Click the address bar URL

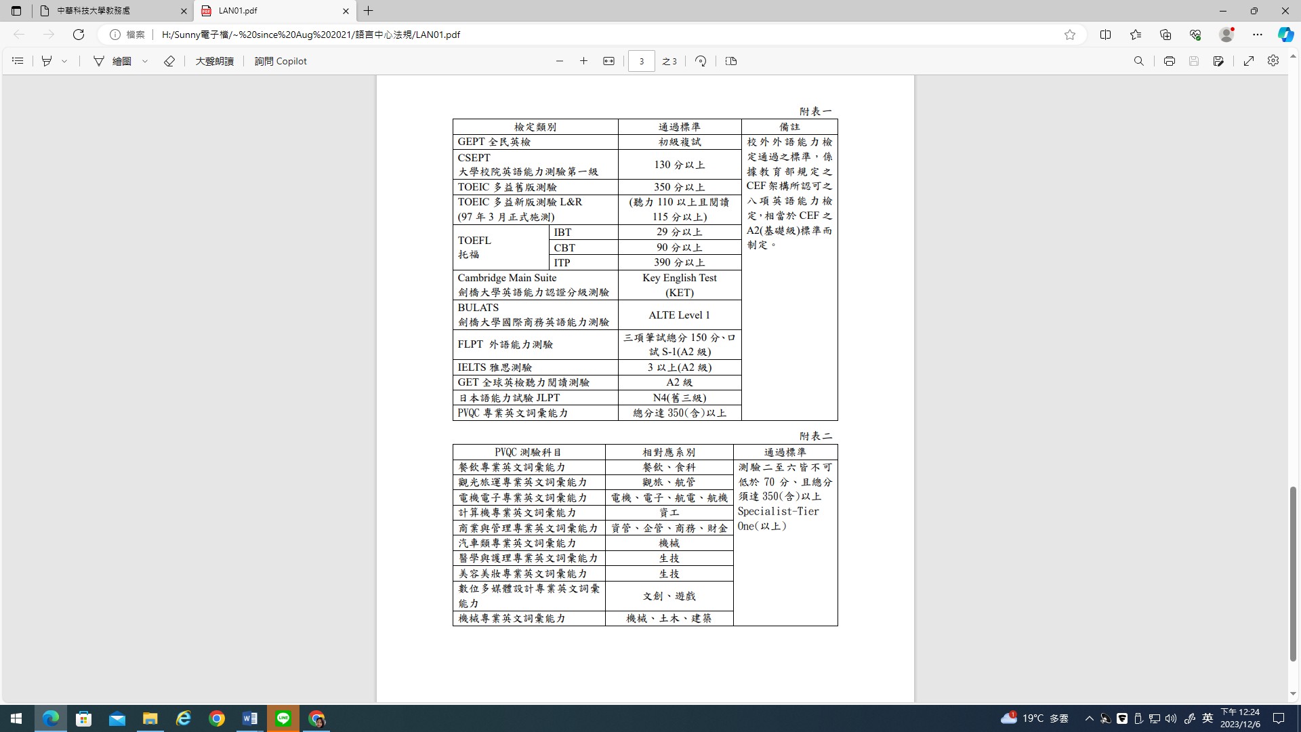[x=311, y=35]
